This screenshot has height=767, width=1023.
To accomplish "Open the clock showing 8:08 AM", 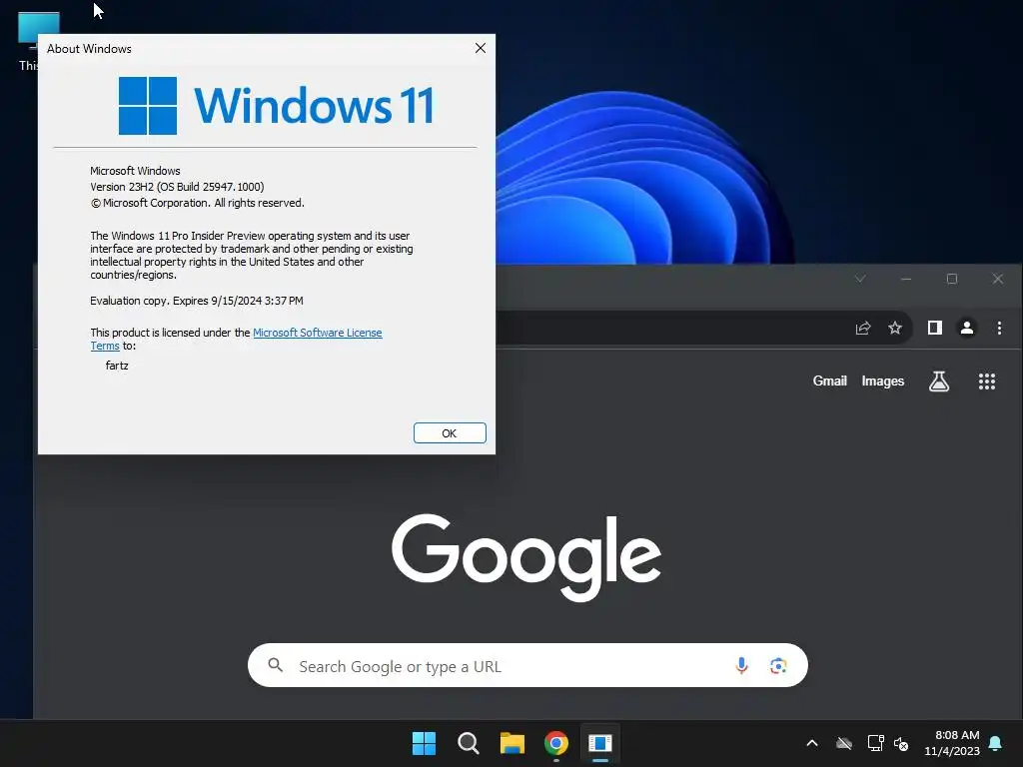I will (952, 743).
